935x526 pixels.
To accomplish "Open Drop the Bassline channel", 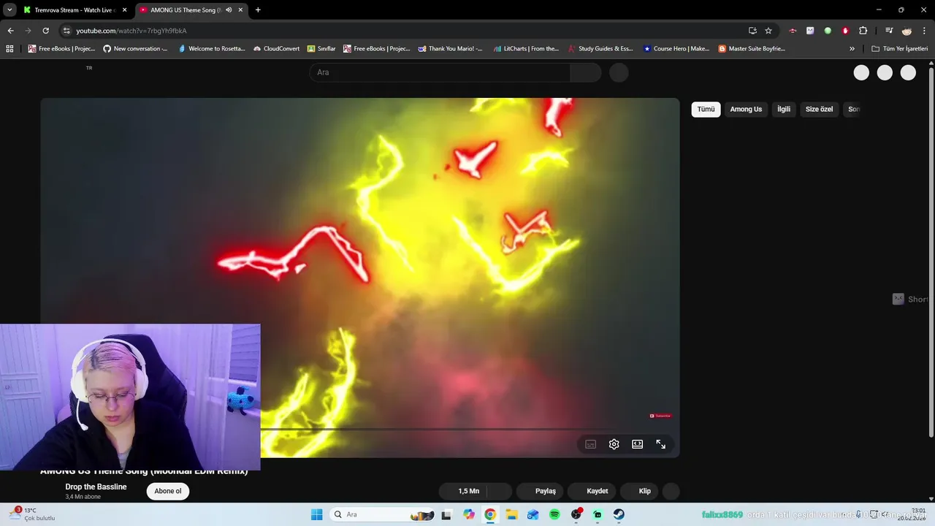I will point(96,487).
